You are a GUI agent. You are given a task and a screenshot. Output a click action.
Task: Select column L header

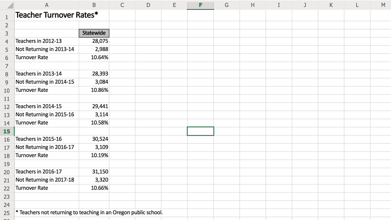(357, 5)
